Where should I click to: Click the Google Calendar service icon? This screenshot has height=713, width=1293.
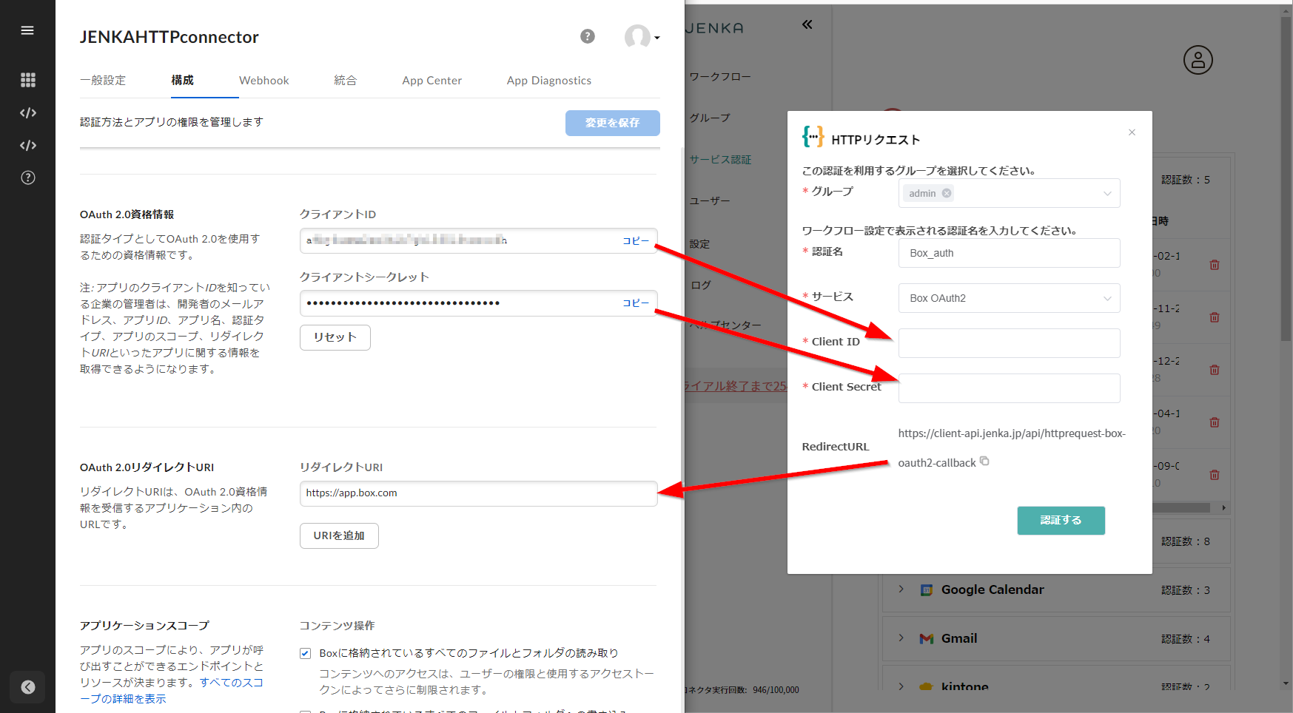pos(926,590)
